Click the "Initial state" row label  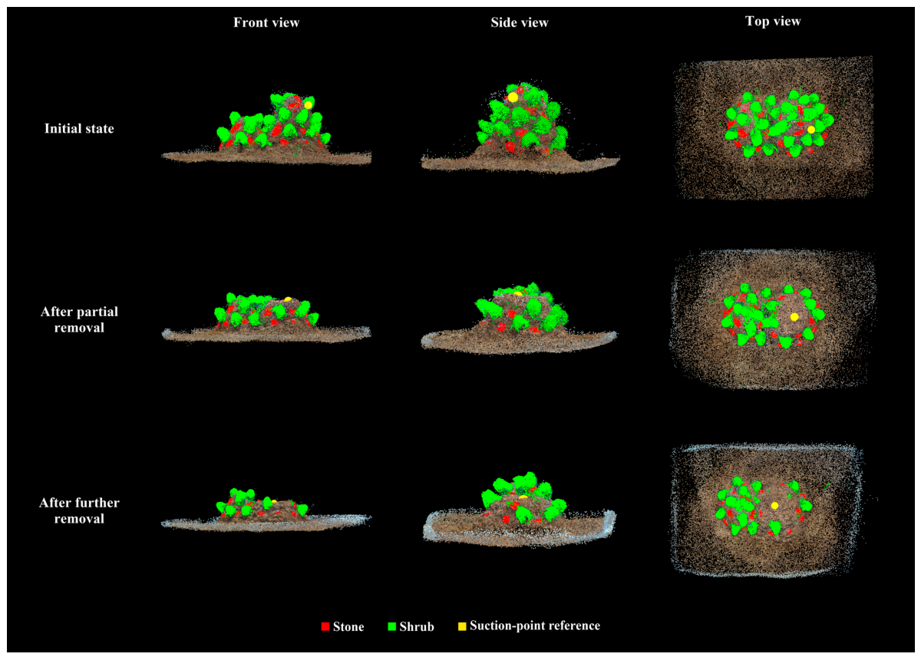click(79, 129)
